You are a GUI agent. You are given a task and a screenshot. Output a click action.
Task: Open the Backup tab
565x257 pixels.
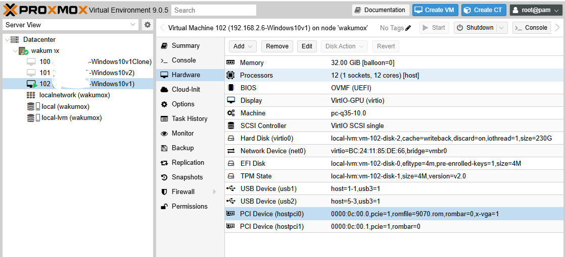pyautogui.click(x=190, y=148)
